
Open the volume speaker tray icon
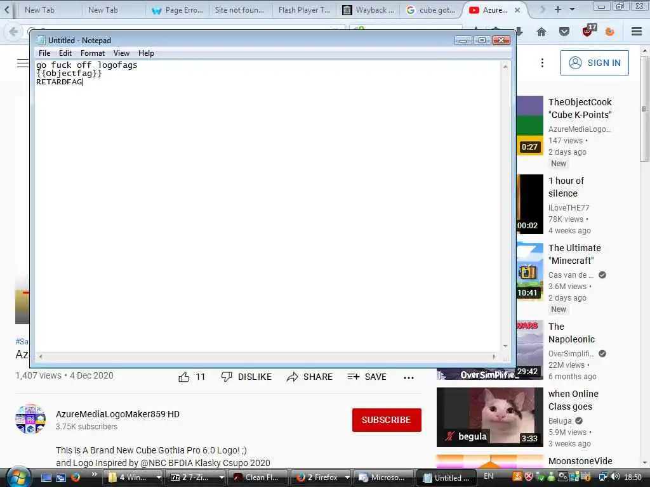(x=616, y=477)
